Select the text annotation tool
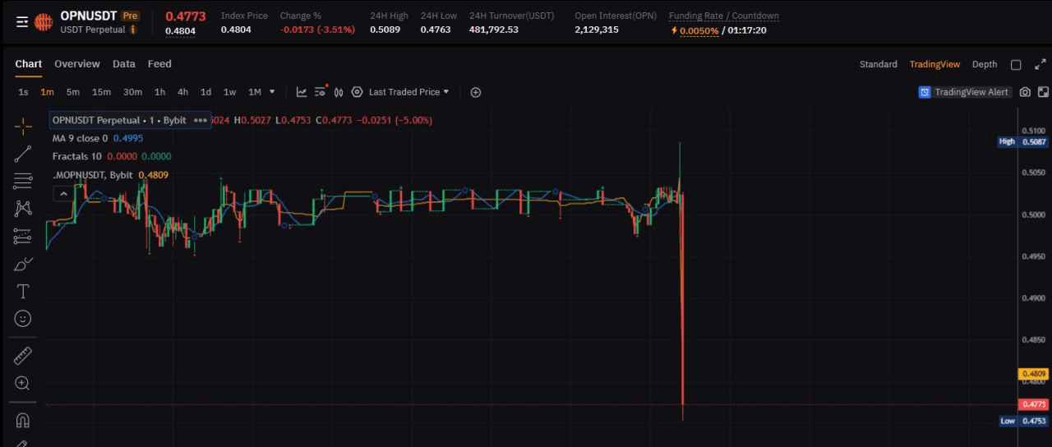1052x447 pixels. coord(23,291)
